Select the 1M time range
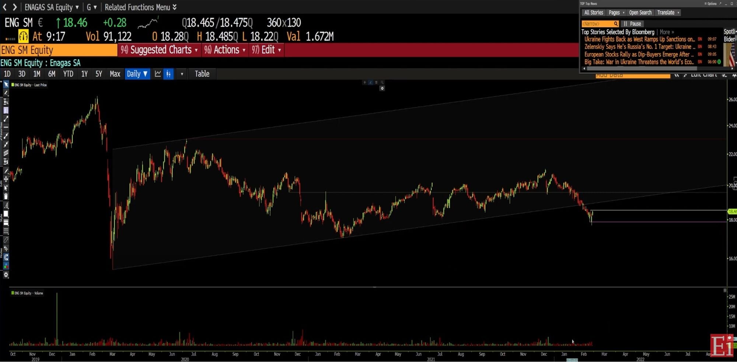Screen dimensions: 737x362 point(37,74)
